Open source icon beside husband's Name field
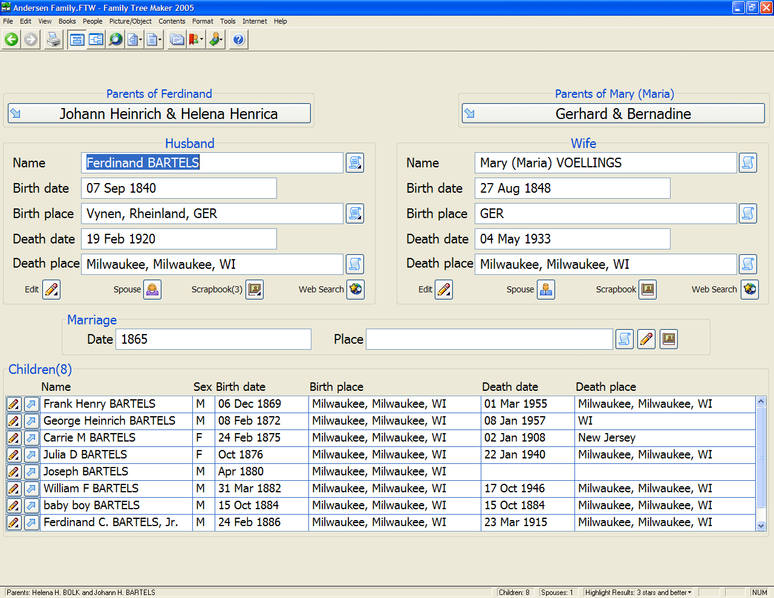Screen dimensions: 774x598 [x=355, y=163]
